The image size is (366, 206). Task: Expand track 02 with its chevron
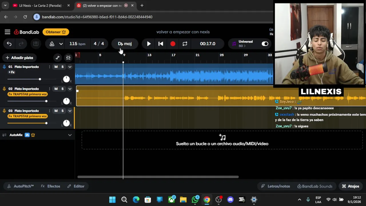click(70, 89)
